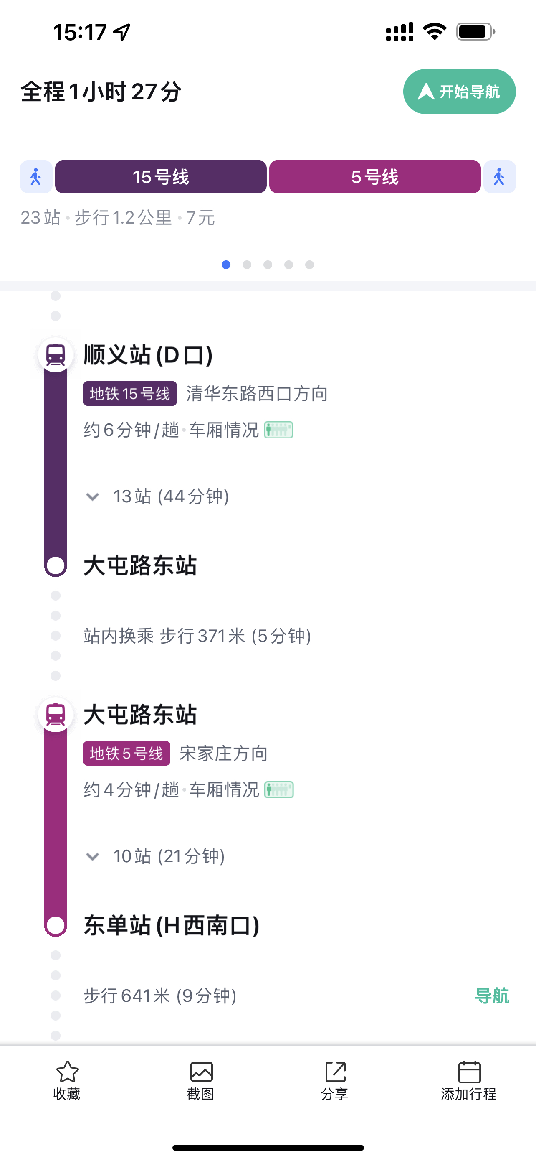Image resolution: width=536 pixels, height=1161 pixels.
Task: Tap the 分享 share icon
Action: pos(335,1072)
